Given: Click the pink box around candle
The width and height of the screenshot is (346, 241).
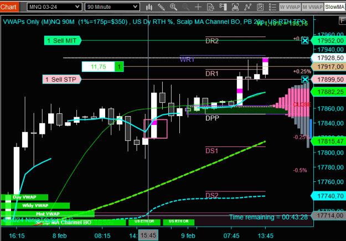Looking at the screenshot, I should coord(156,129).
